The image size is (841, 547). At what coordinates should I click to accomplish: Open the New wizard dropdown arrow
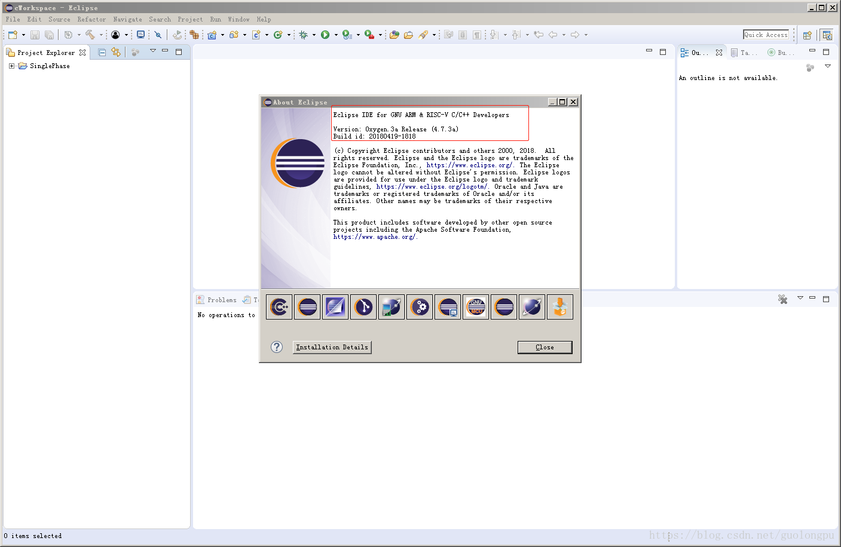click(23, 35)
